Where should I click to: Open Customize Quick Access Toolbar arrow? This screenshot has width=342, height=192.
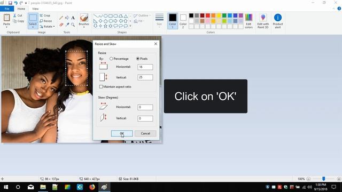(x=26, y=3)
